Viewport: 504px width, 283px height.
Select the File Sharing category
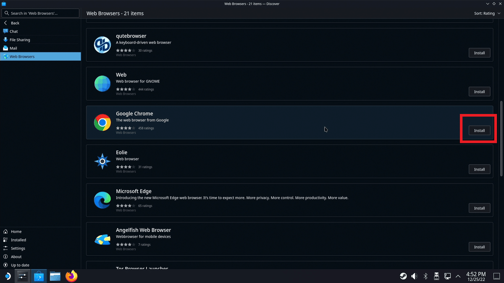[40, 40]
